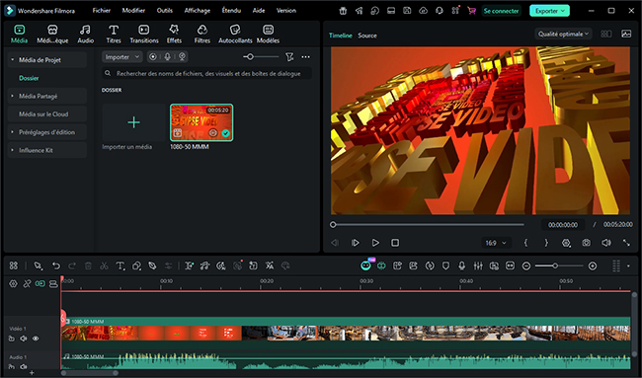The image size is (642, 378).
Task: Click the Importer un média tile
Action: pos(134,122)
